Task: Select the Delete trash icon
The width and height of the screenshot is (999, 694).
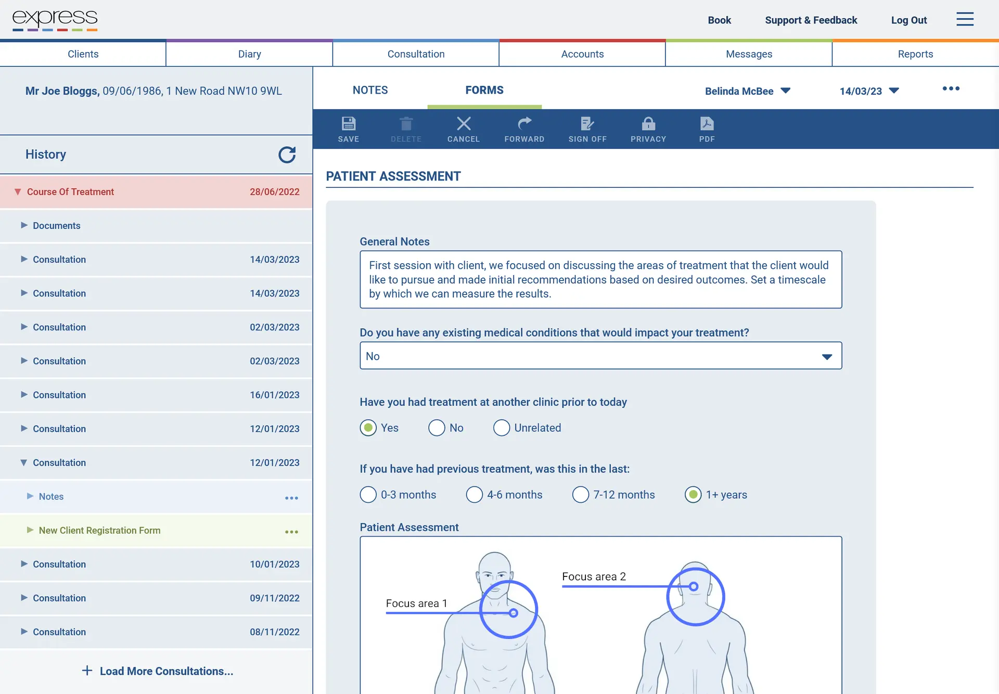Action: pyautogui.click(x=406, y=128)
